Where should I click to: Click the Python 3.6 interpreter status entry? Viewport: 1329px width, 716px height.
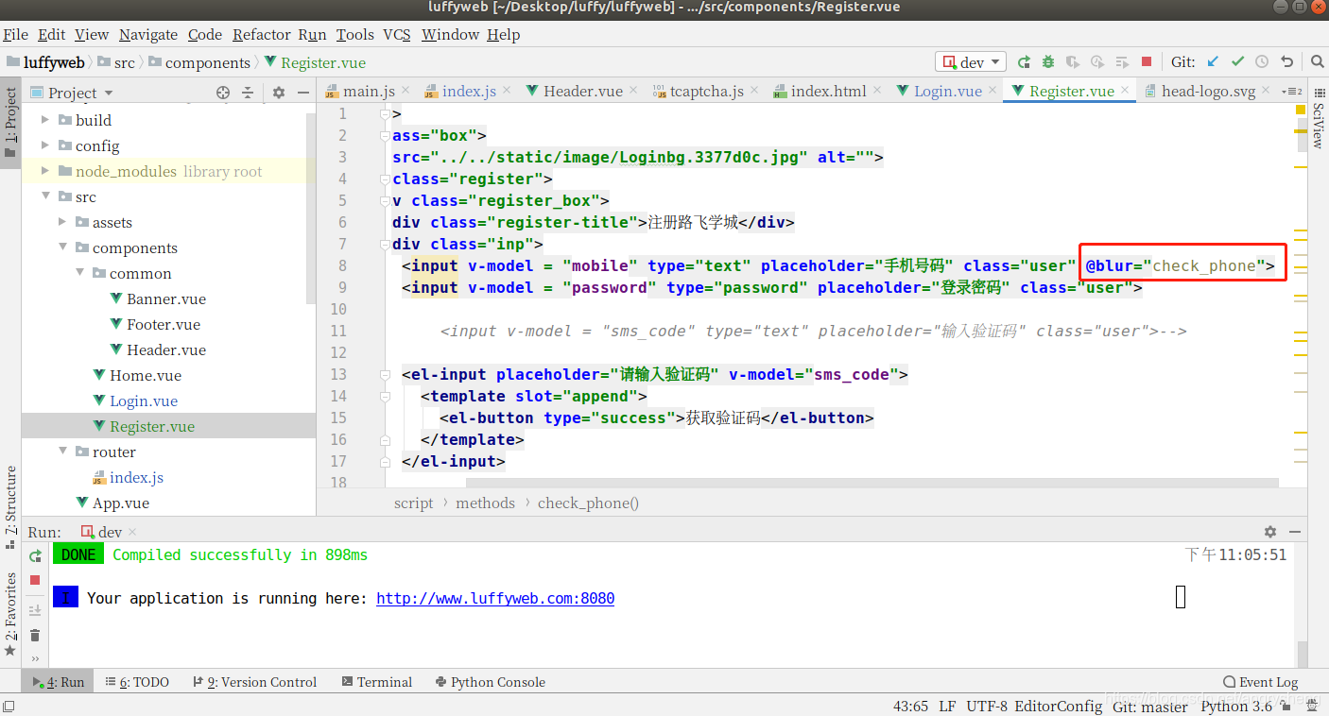1236,706
